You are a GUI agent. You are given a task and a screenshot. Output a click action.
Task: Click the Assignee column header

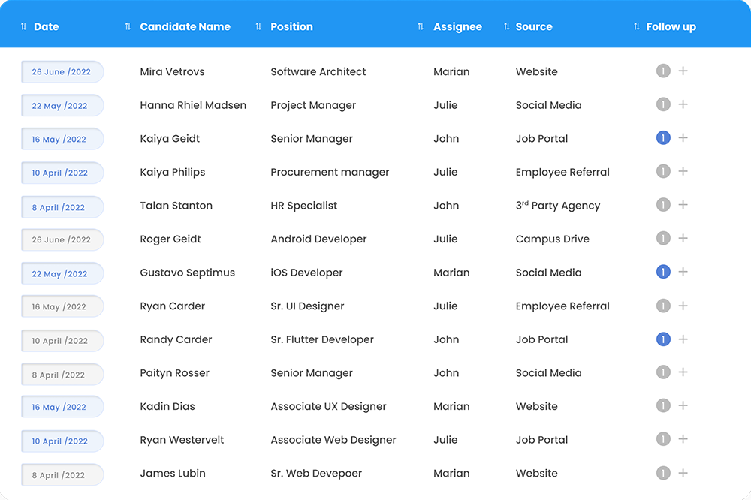[x=457, y=27]
